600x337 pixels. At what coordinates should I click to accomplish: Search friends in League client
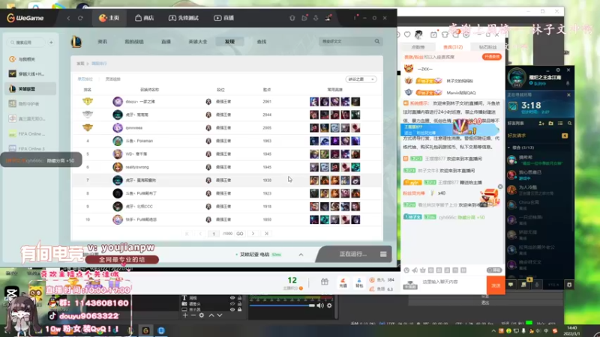[x=569, y=124]
